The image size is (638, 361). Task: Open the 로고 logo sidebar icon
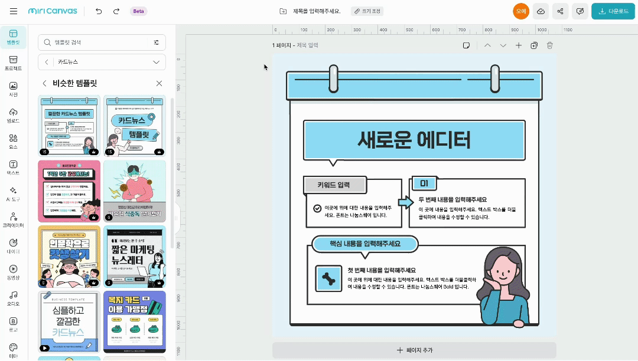click(x=14, y=324)
